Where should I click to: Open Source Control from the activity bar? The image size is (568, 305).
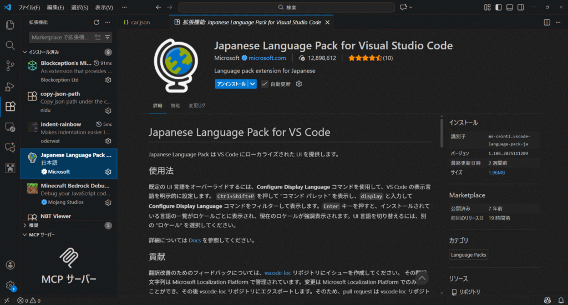(10, 66)
